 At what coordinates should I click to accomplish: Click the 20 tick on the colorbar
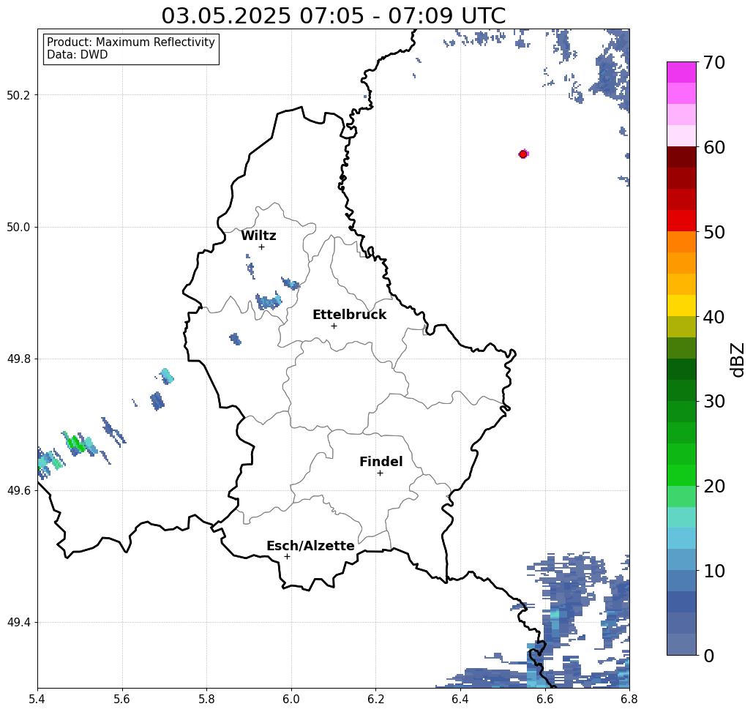714,486
